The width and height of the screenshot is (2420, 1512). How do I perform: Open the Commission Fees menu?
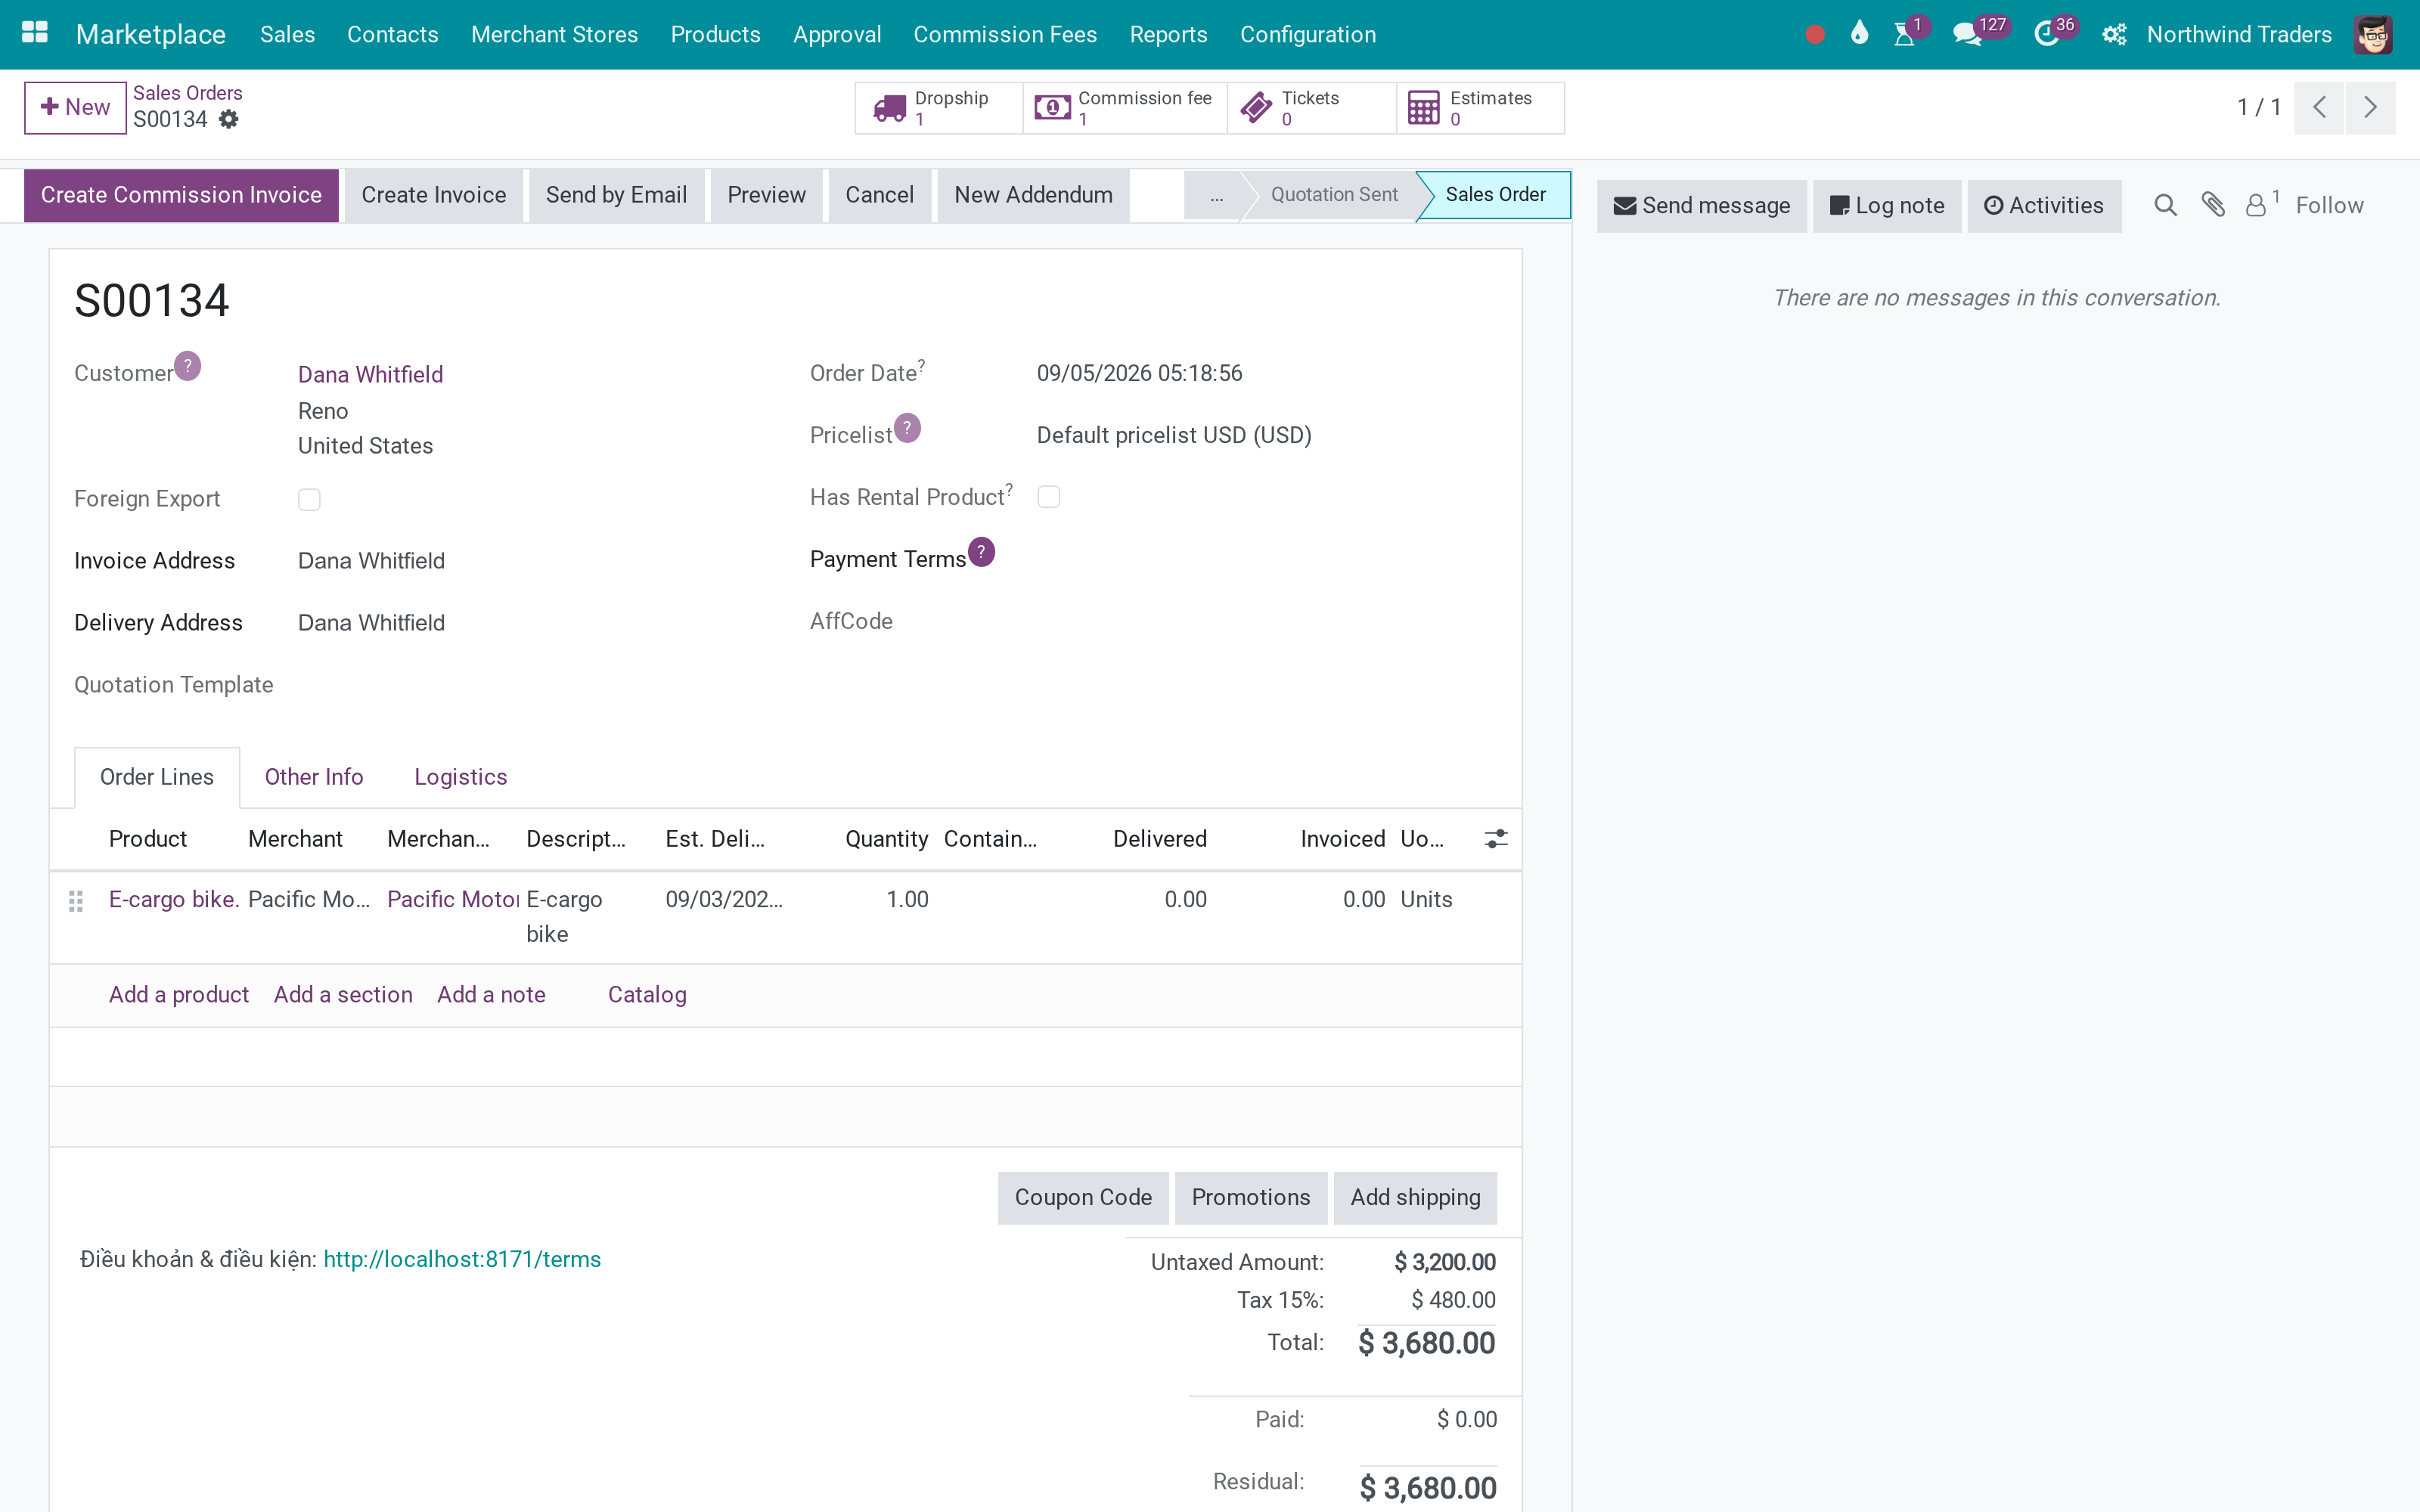(1005, 34)
